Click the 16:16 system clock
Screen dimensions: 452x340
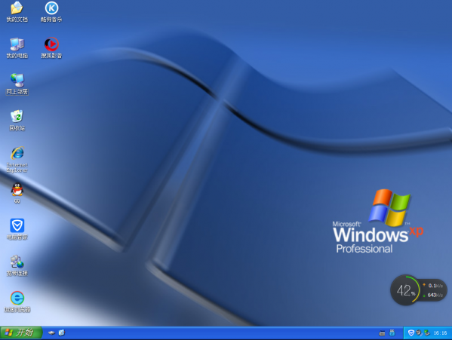pos(440,333)
